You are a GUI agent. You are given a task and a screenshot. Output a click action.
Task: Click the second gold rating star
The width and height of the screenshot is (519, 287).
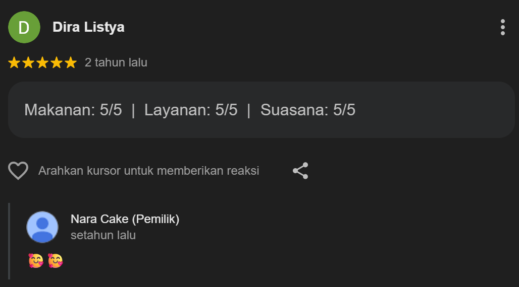coord(28,63)
